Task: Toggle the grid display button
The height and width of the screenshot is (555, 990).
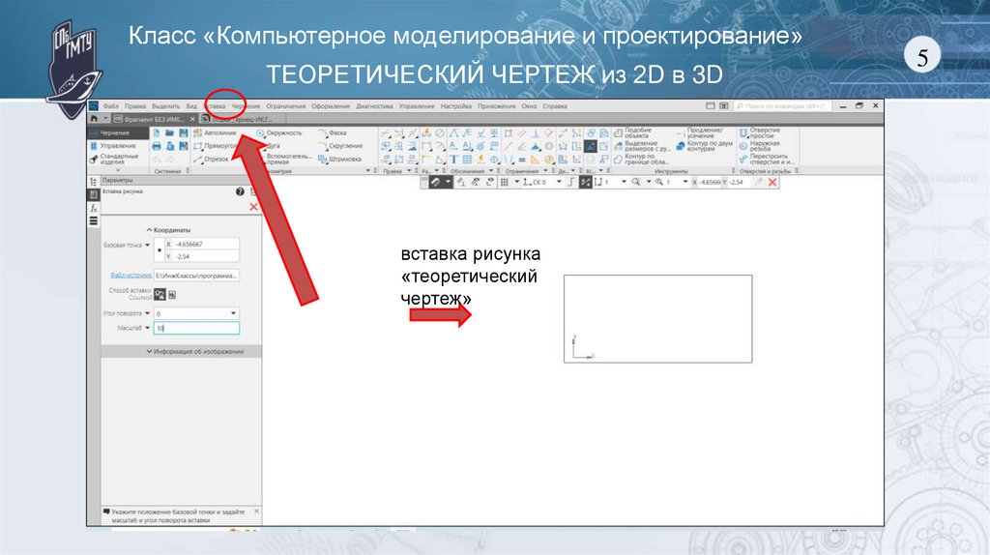Action: coord(503,182)
